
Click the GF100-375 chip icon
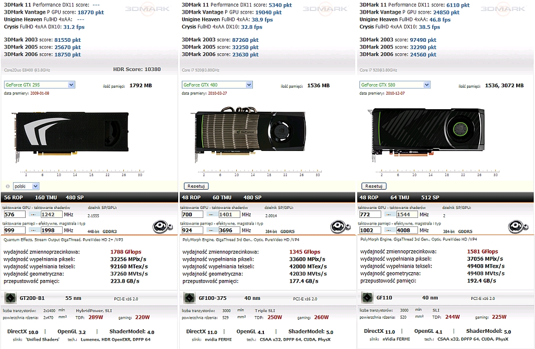click(189, 298)
